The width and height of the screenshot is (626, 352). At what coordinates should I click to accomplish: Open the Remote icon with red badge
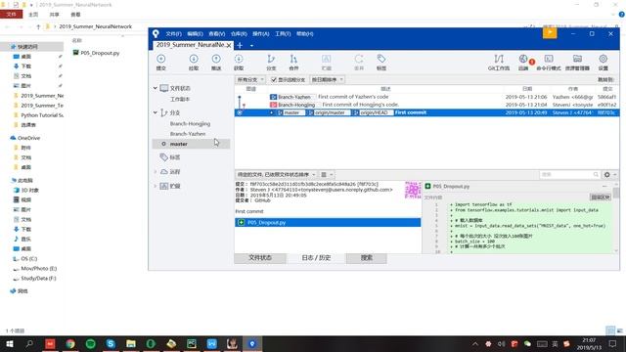tap(524, 63)
